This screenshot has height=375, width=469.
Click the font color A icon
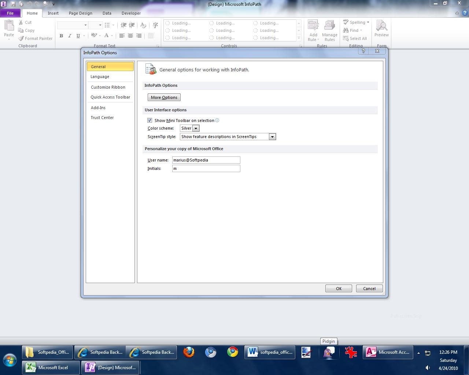(106, 36)
